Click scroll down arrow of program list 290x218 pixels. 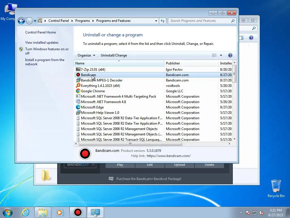(234, 139)
